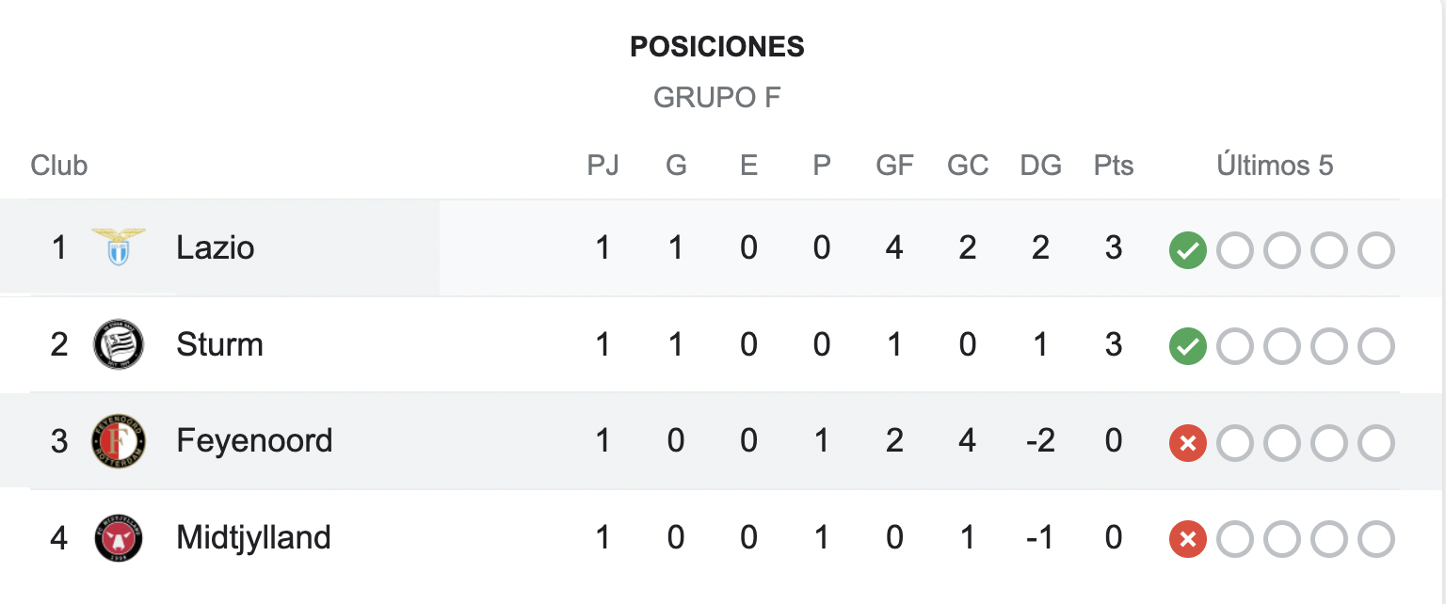Click the PJ column header

602,166
